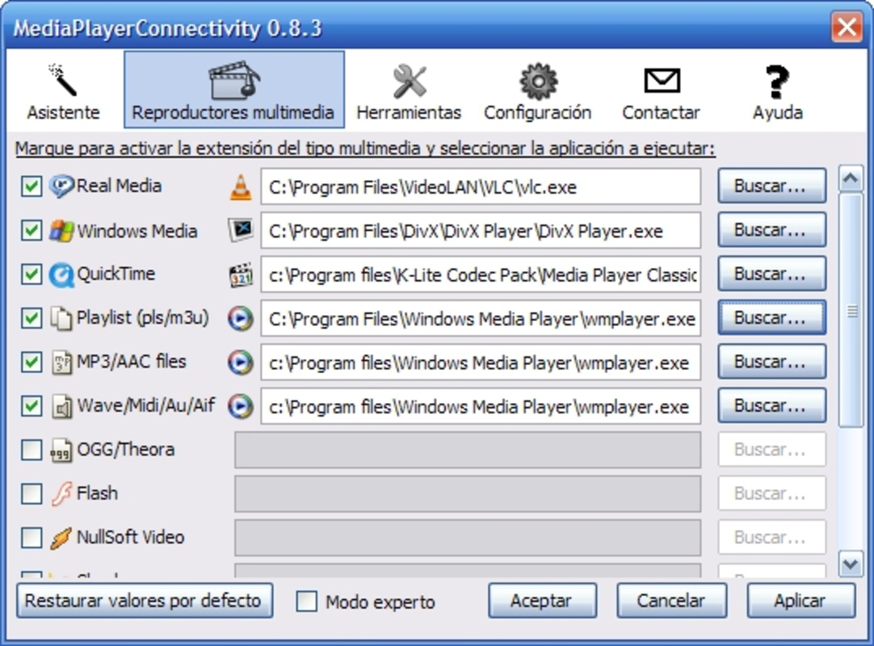Click the Media Player Classic 321 icon
Screen dimensions: 874x646
(241, 275)
